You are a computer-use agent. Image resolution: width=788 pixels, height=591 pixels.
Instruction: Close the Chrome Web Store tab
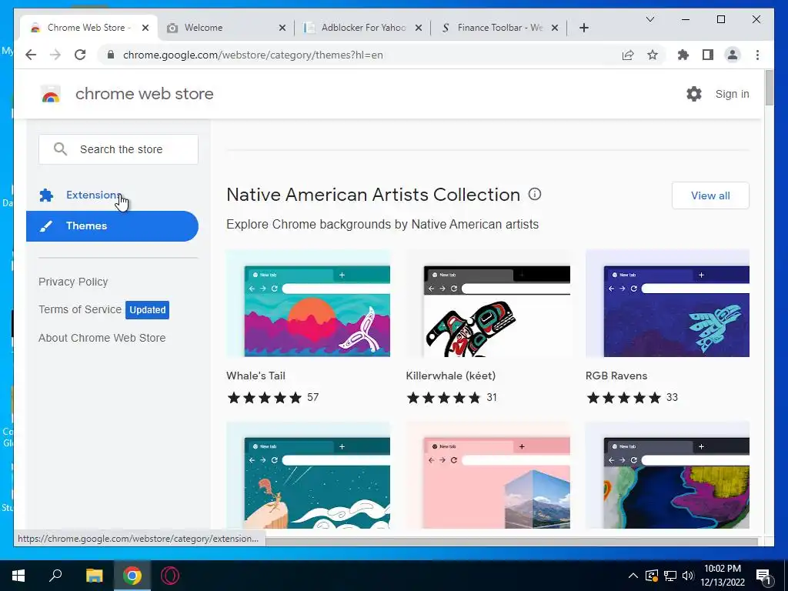(145, 28)
